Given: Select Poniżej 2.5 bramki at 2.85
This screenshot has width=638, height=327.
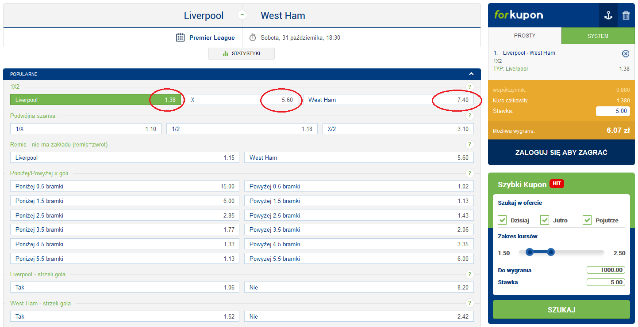Looking at the screenshot, I should (125, 215).
